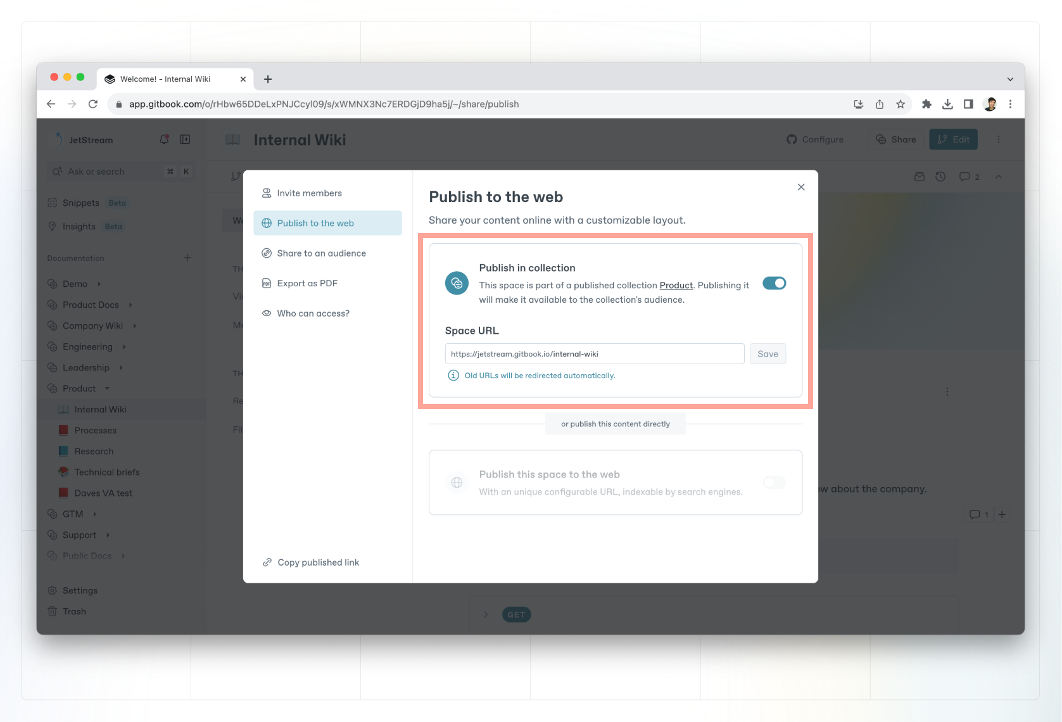Open Who can access? menu item

327,313
